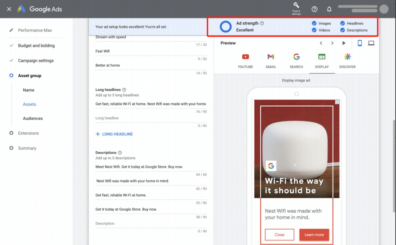The image size is (396, 245).
Task: Open the Name sub-section
Action: click(x=29, y=90)
